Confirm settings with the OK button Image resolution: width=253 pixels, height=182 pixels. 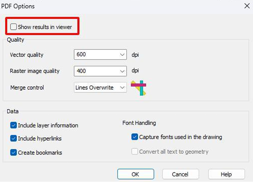click(x=136, y=174)
